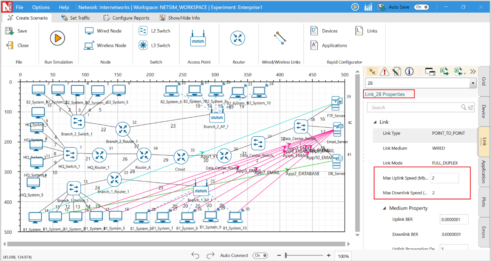Select the Access Point icon

point(198,38)
